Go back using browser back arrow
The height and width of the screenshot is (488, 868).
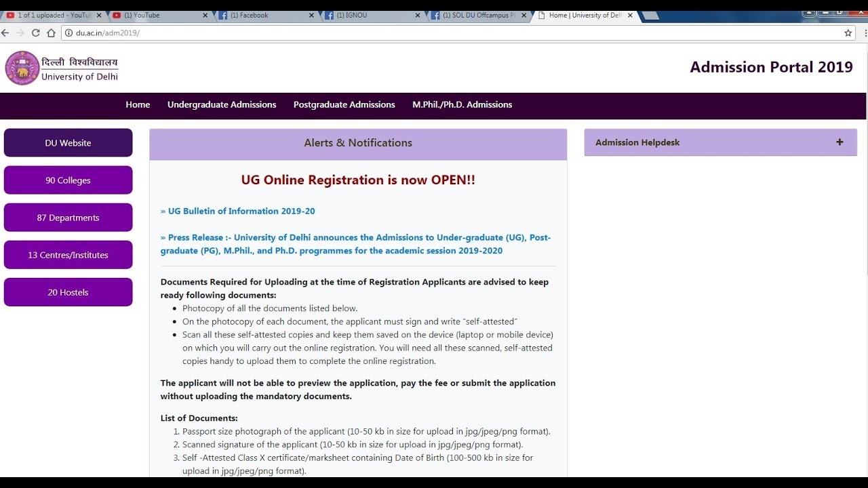pos(5,33)
